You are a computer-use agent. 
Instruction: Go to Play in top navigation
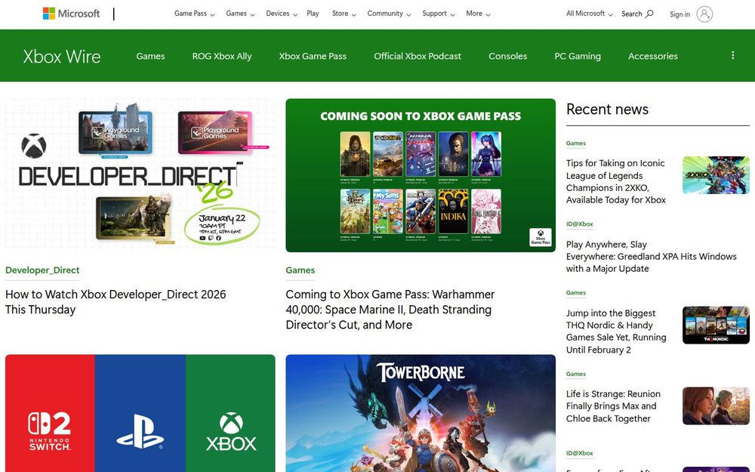[x=313, y=14]
